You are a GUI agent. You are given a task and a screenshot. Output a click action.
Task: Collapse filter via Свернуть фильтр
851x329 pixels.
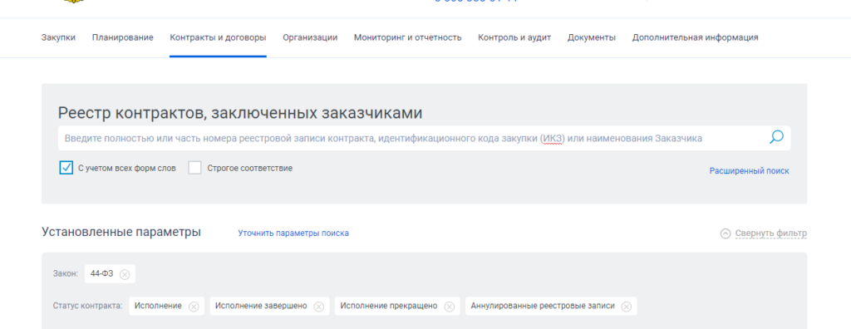click(x=770, y=233)
